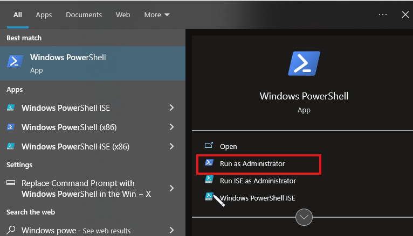Click the Run ISE as Administrator icon
The width and height of the screenshot is (413, 236).
tap(209, 180)
